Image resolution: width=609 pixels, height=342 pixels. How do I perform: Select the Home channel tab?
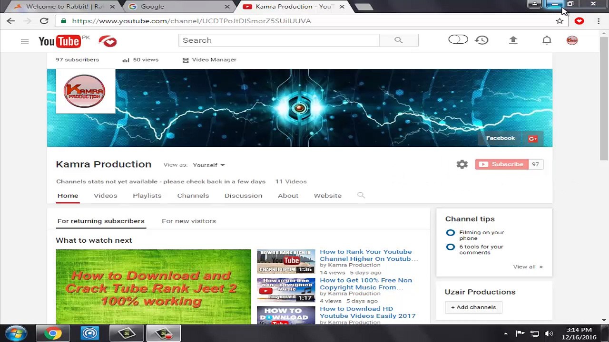click(68, 196)
